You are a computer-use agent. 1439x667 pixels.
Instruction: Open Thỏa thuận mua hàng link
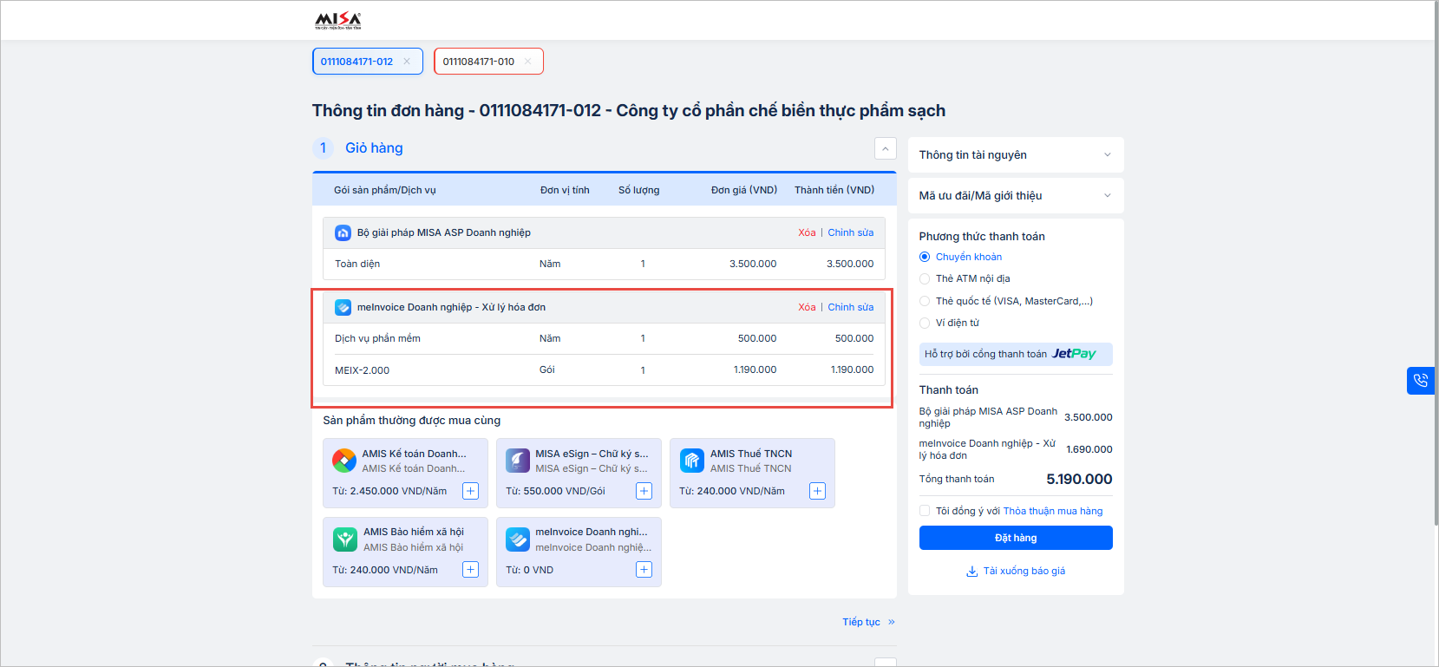click(1053, 511)
